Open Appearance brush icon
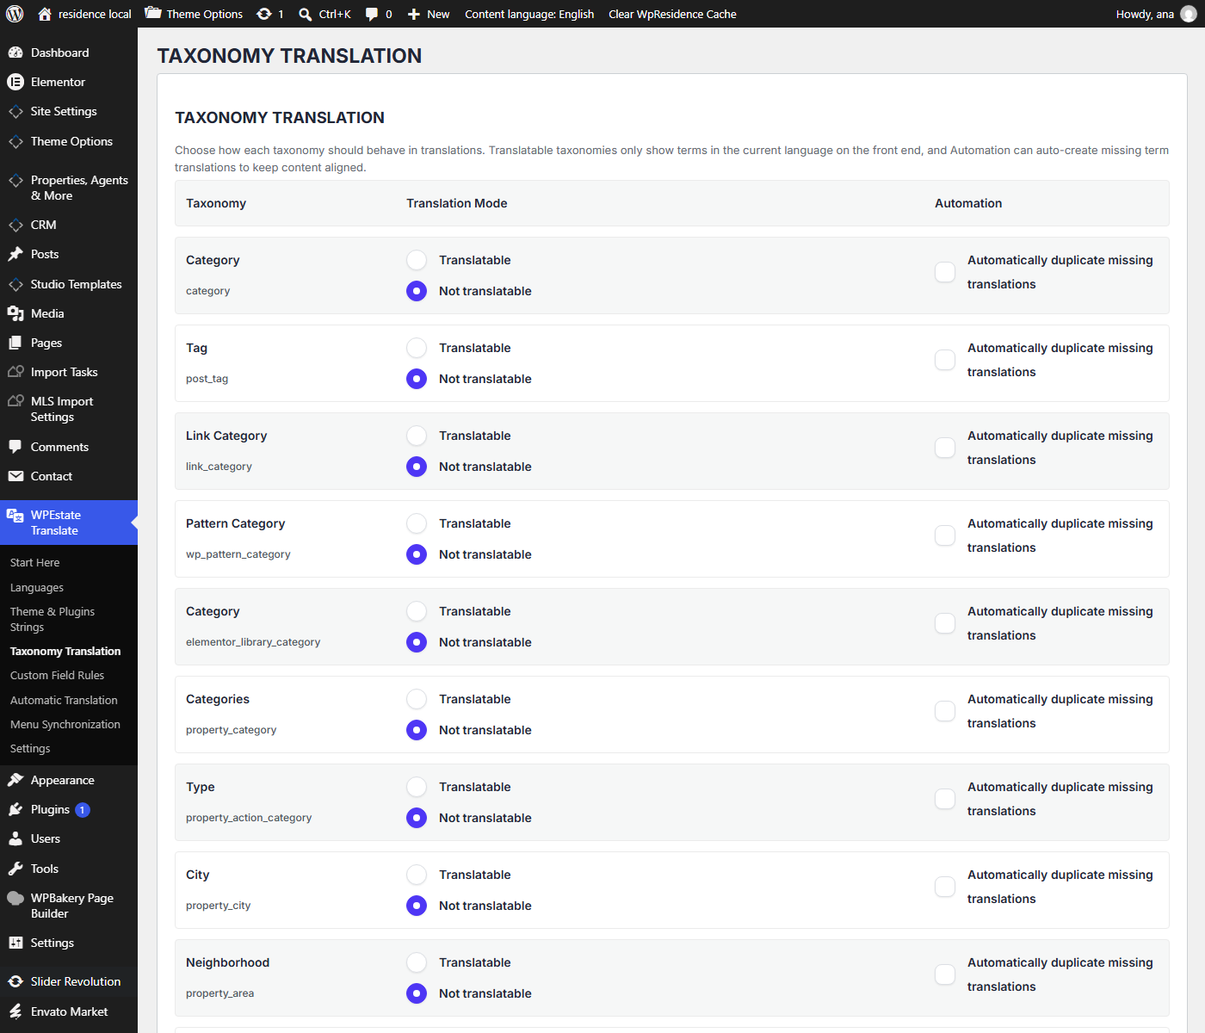This screenshot has height=1033, width=1205. tap(15, 780)
